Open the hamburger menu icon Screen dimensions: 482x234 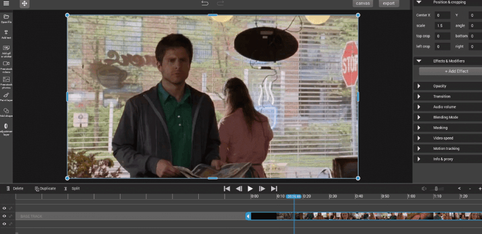pos(6,4)
